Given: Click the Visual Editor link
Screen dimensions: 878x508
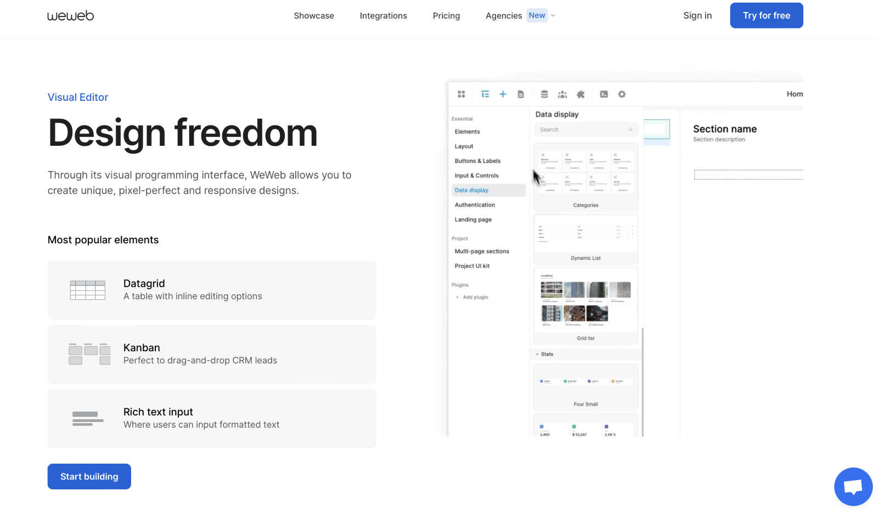Looking at the screenshot, I should (x=78, y=97).
